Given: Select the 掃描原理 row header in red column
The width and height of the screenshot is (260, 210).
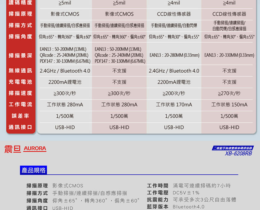Looking at the screenshot, I should click(x=20, y=14).
